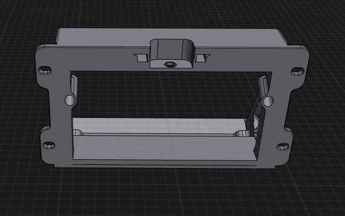Click the top-right oval mounting slot

point(297,71)
